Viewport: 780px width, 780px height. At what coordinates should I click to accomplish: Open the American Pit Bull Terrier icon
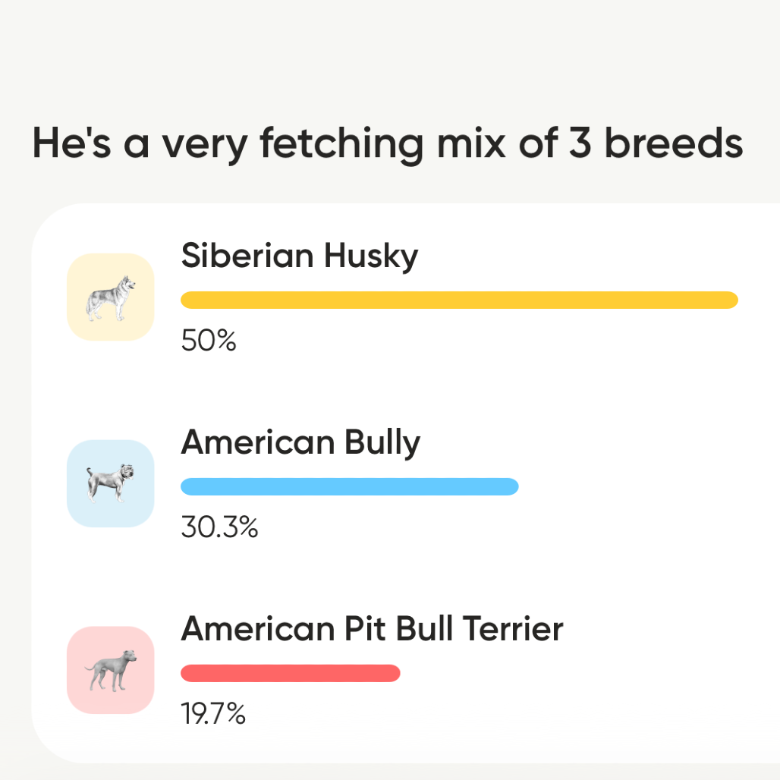tap(111, 670)
